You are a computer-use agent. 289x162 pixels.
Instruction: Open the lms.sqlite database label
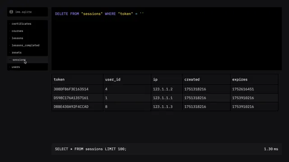point(23,12)
